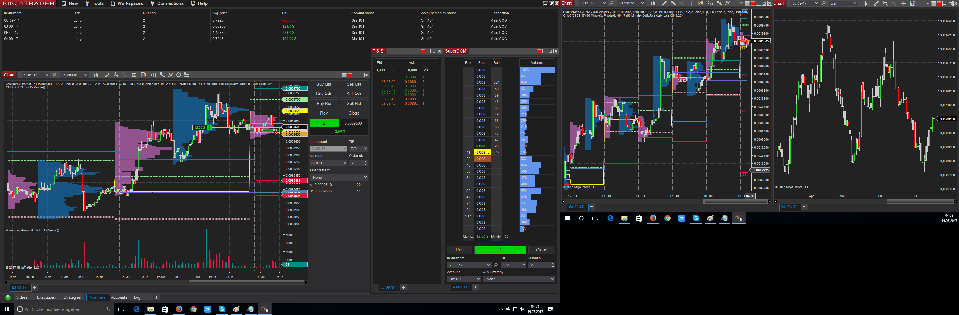
Task: Add new tab in SuperDOM window
Action: [475, 287]
